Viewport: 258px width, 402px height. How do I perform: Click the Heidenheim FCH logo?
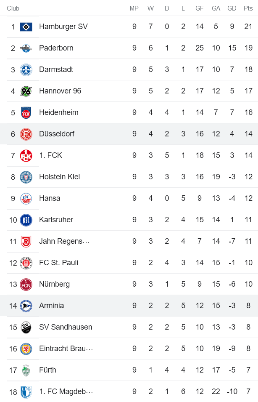coord(26,112)
